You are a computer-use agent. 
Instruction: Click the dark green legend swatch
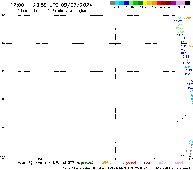pos(140,3)
